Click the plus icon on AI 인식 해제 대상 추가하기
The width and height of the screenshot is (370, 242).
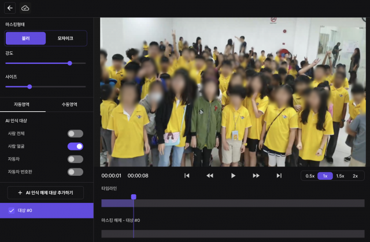tap(20, 192)
